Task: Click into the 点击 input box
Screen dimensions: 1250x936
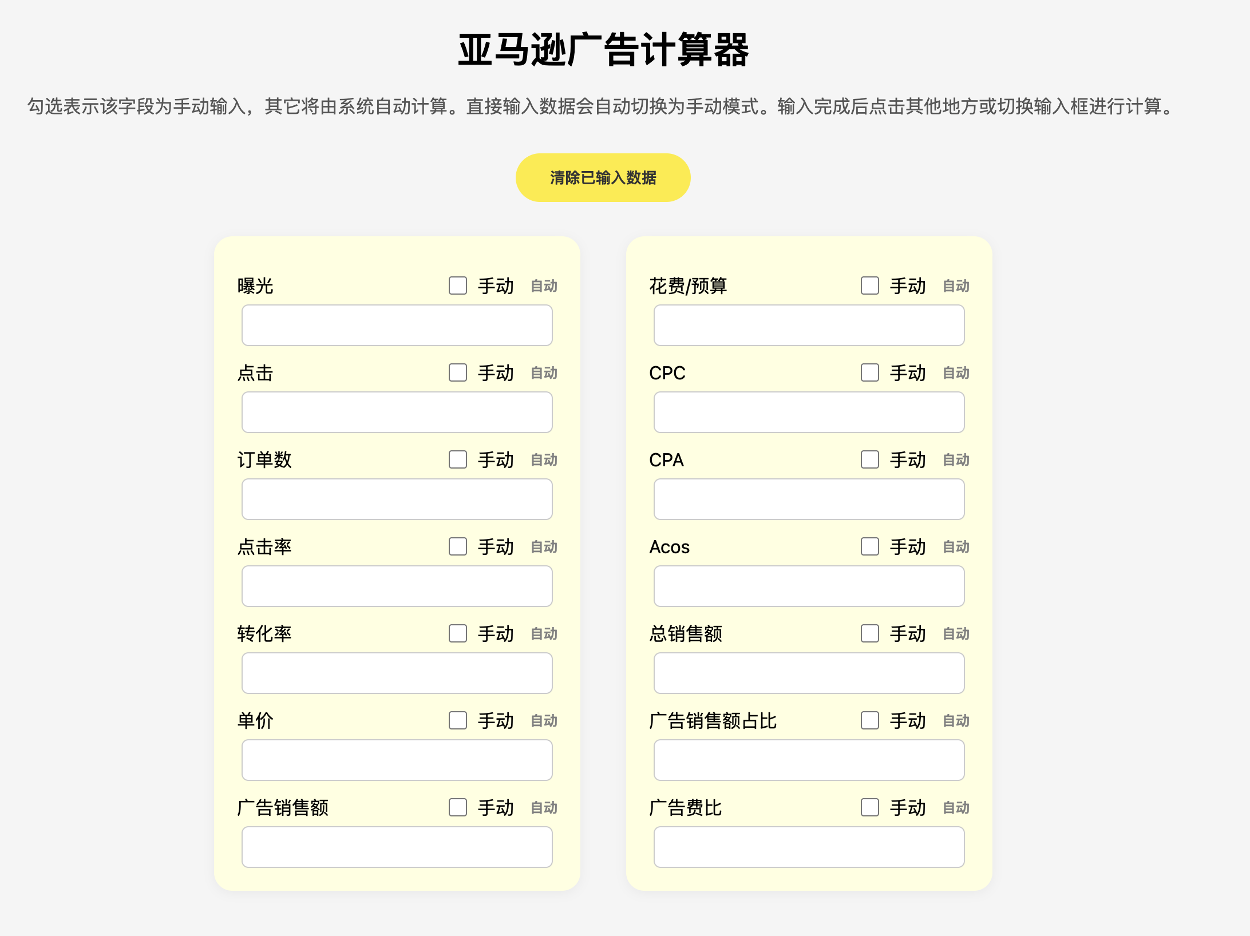Action: (397, 412)
